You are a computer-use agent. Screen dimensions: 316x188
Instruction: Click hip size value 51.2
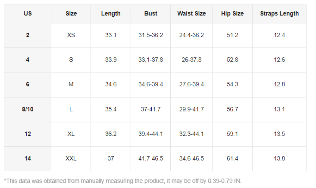(x=232, y=35)
